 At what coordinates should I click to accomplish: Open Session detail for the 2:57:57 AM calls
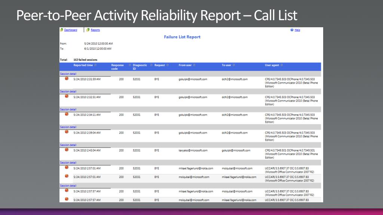68,186
